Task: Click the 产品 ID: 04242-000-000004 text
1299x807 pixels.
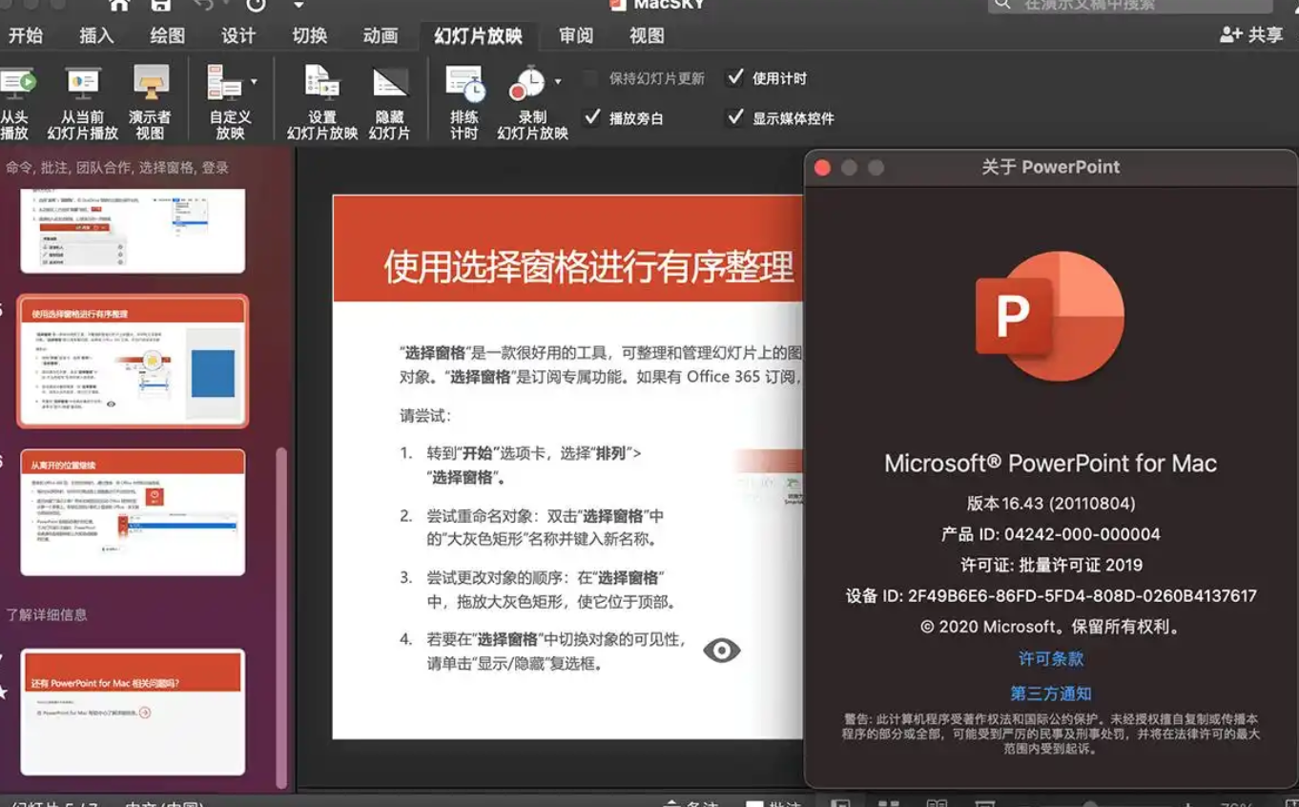Action: click(x=1050, y=534)
